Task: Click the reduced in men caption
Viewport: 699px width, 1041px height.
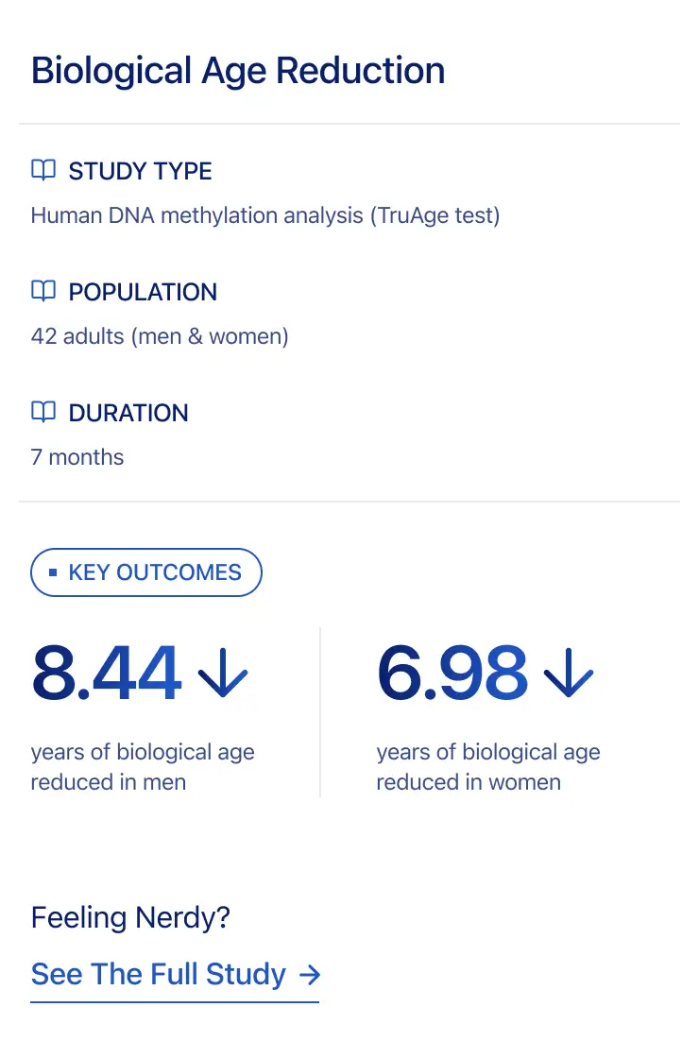Action: click(x=109, y=782)
